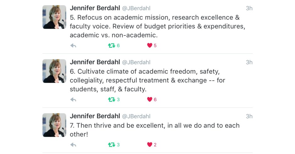Like the tweet about budget priorities
The image size is (295, 154).
tap(150, 46)
